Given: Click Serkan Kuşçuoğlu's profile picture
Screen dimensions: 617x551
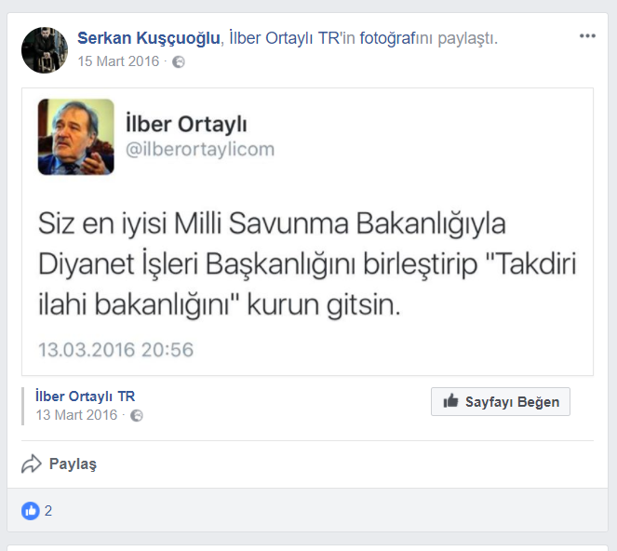Looking at the screenshot, I should 45,50.
